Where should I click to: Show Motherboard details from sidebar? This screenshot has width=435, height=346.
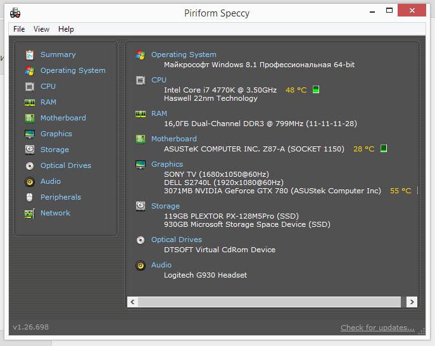[x=63, y=118]
